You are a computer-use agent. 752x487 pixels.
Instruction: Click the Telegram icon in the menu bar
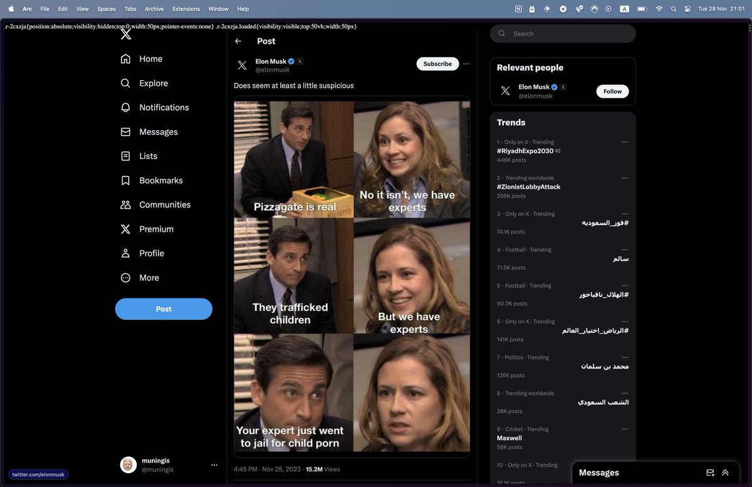tap(563, 9)
